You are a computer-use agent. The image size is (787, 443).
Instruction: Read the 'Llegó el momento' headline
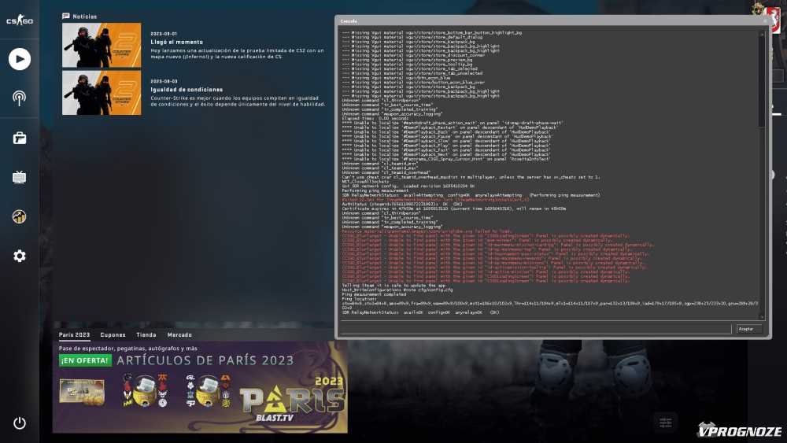pyautogui.click(x=176, y=42)
